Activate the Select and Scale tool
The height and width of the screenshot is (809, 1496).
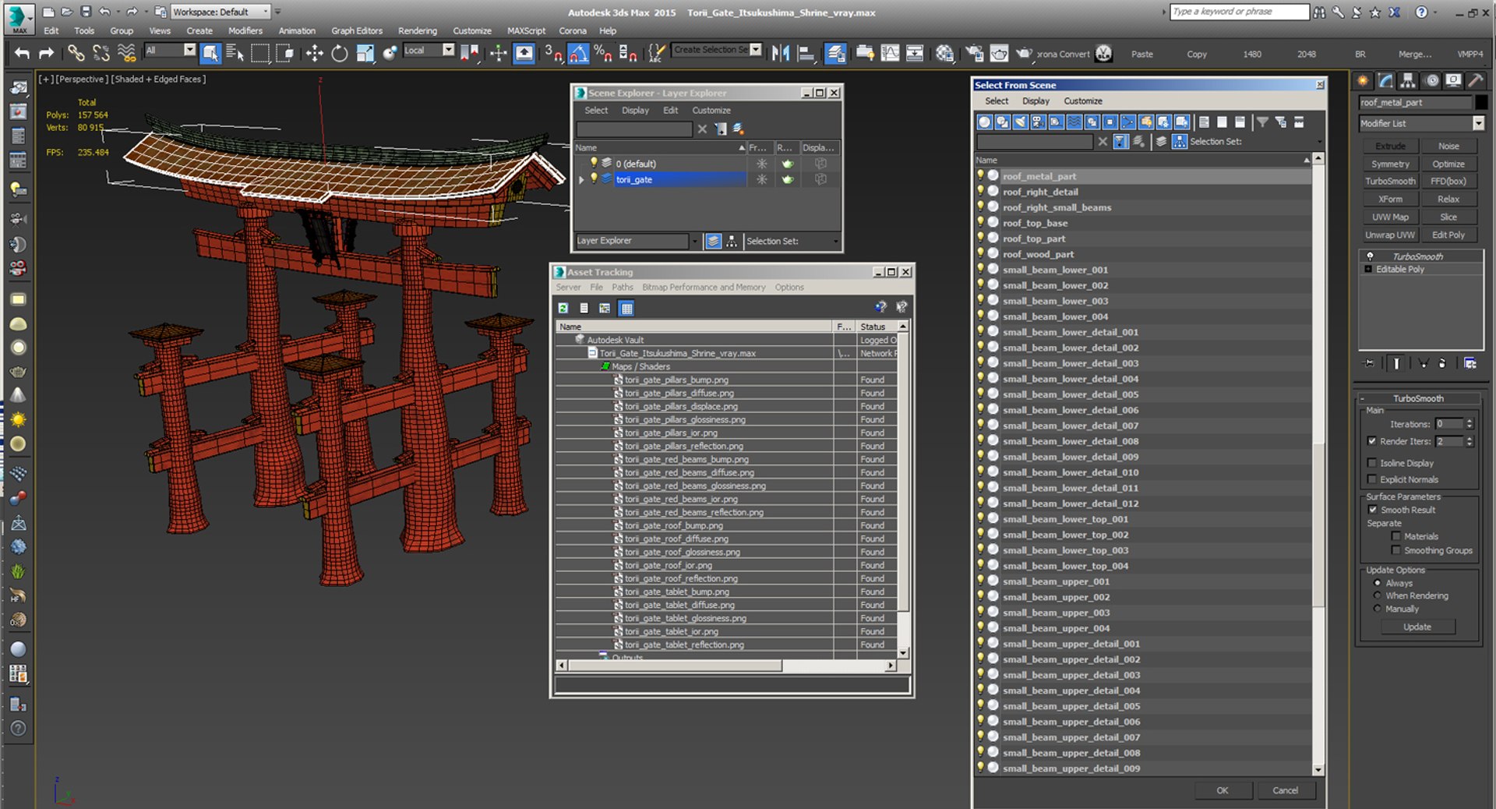pyautogui.click(x=365, y=53)
